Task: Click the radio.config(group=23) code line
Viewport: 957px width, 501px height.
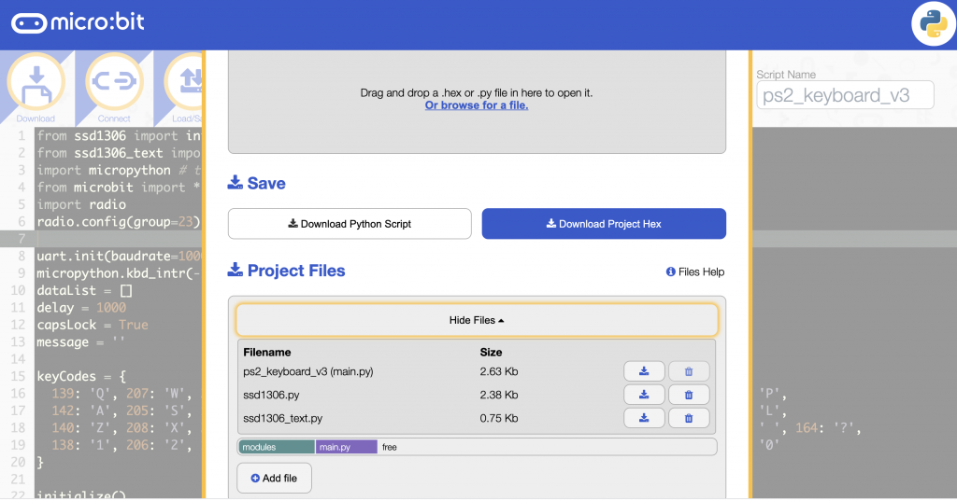Action: pos(119,222)
